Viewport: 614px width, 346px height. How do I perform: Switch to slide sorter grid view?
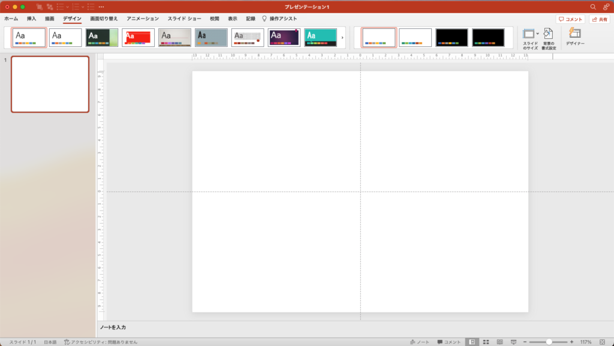(486, 342)
